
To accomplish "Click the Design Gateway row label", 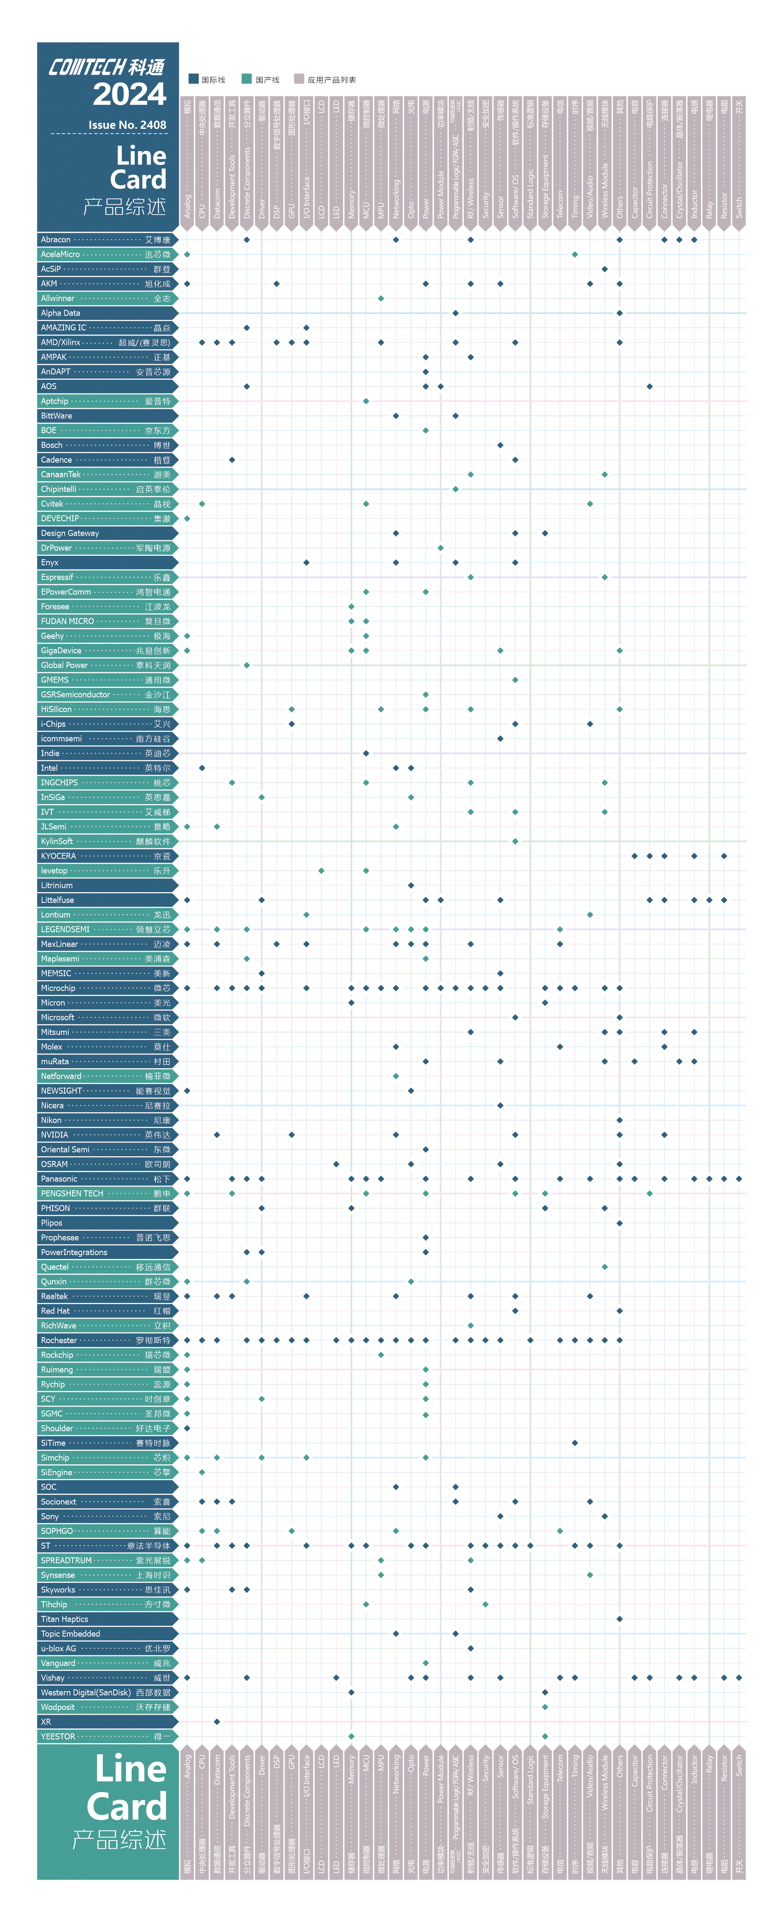I will tap(107, 533).
